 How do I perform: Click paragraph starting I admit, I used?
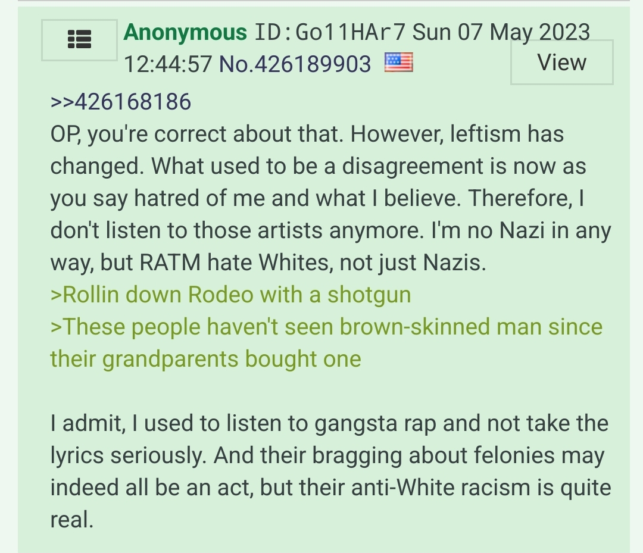[x=330, y=471]
